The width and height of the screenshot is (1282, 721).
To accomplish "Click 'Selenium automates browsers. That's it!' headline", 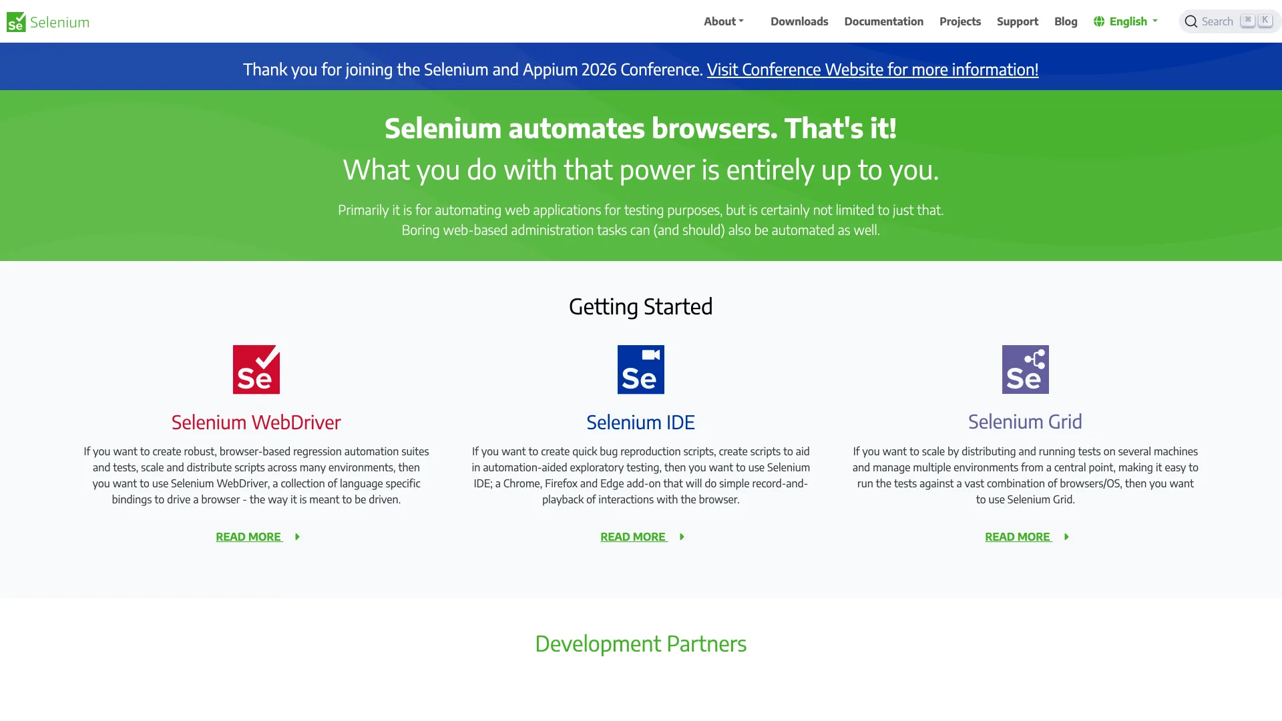I will 641,128.
